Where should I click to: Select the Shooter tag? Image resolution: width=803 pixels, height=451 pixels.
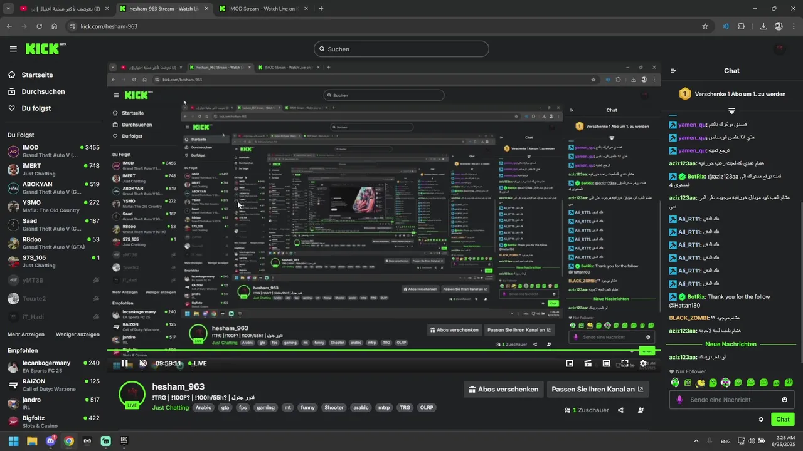point(334,408)
